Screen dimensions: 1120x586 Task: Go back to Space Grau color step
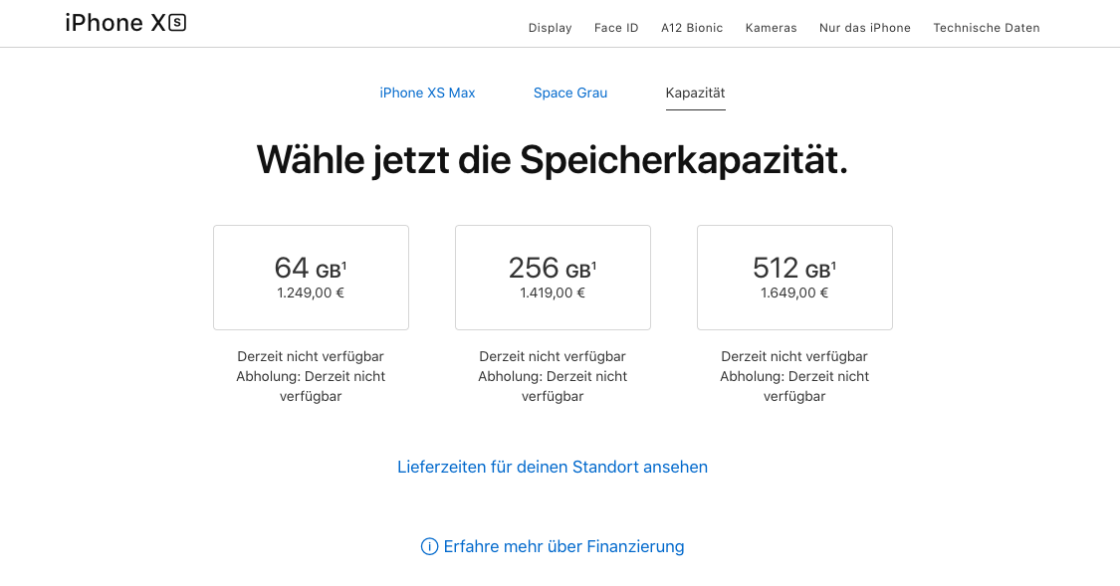[570, 93]
